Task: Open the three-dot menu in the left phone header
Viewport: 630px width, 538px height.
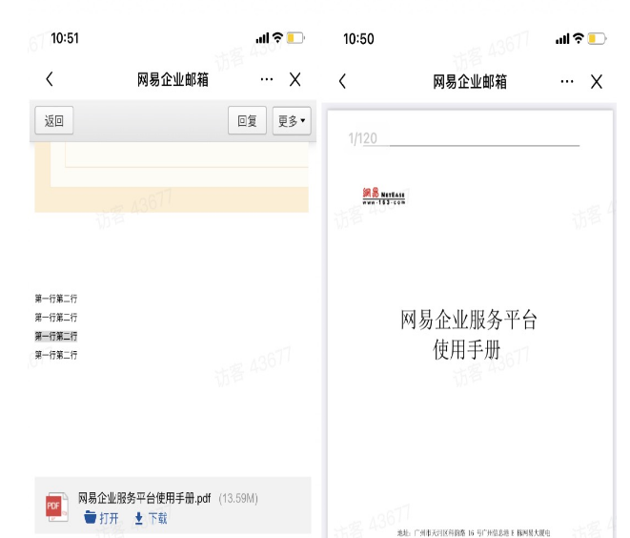Action: (266, 79)
